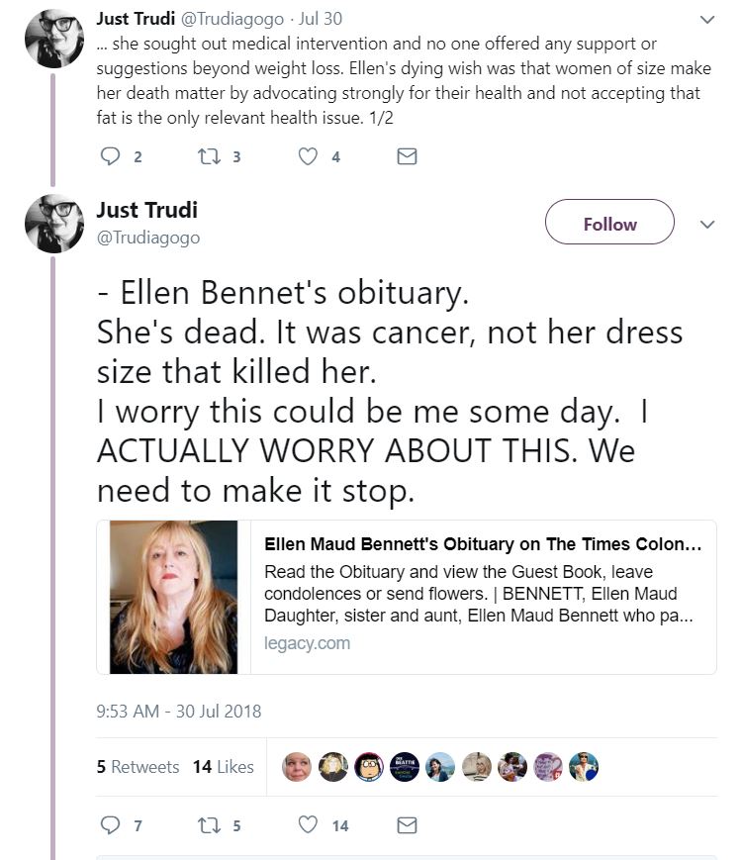
Task: Open first liker's avatar in likes row
Action: click(x=297, y=767)
